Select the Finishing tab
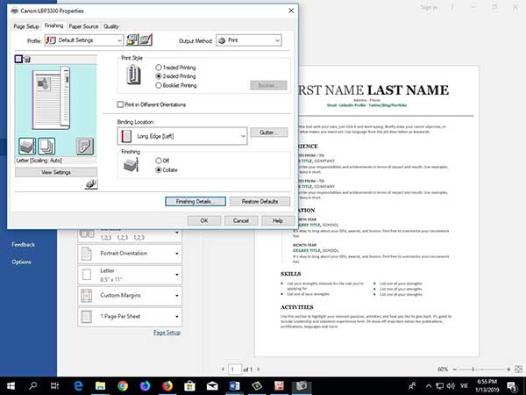The image size is (526, 395). (x=53, y=25)
